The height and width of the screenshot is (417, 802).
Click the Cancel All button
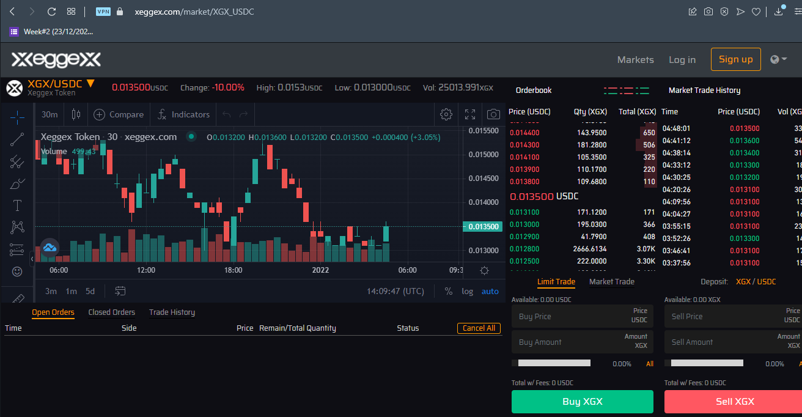479,328
